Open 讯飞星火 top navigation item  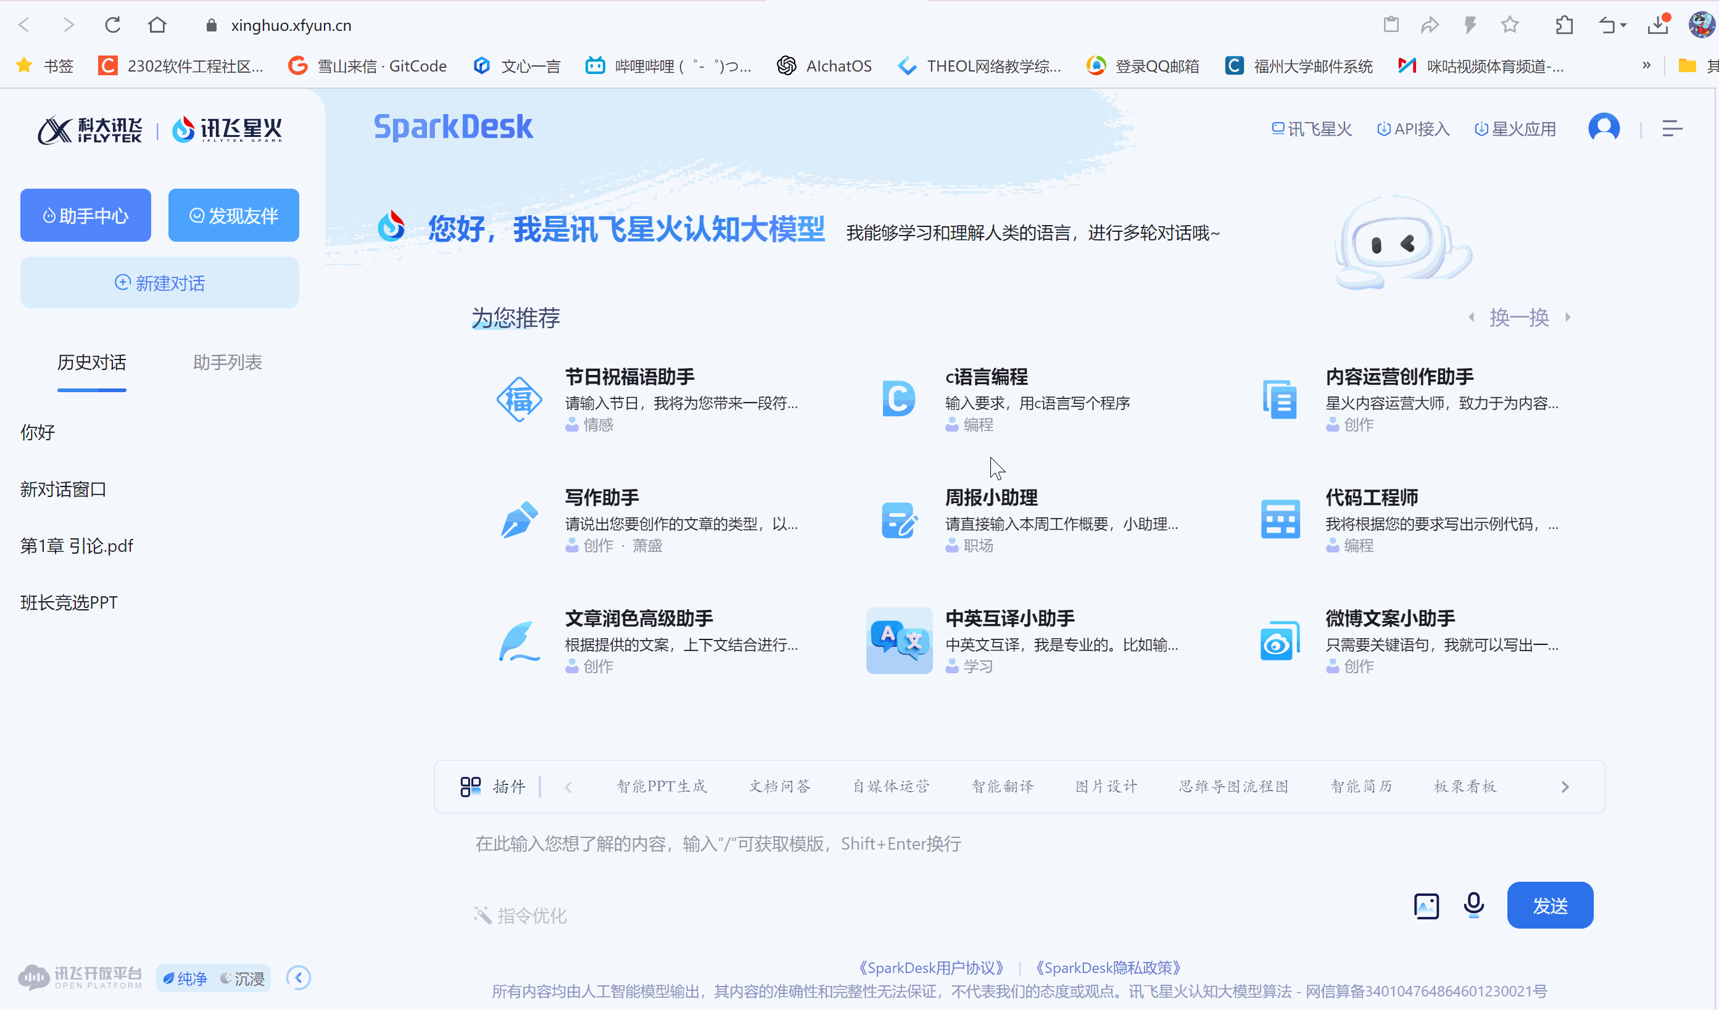pyautogui.click(x=1312, y=129)
